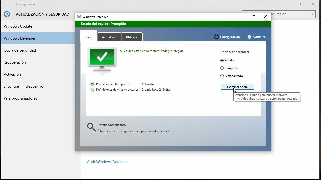Open Abrir Windows Defender link
This screenshot has width=321, height=180.
tap(107, 162)
